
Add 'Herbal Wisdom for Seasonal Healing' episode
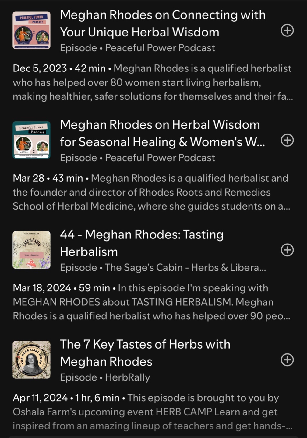click(x=287, y=140)
